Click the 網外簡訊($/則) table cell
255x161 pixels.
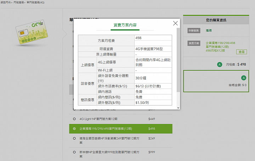pyautogui.click(x=115, y=103)
